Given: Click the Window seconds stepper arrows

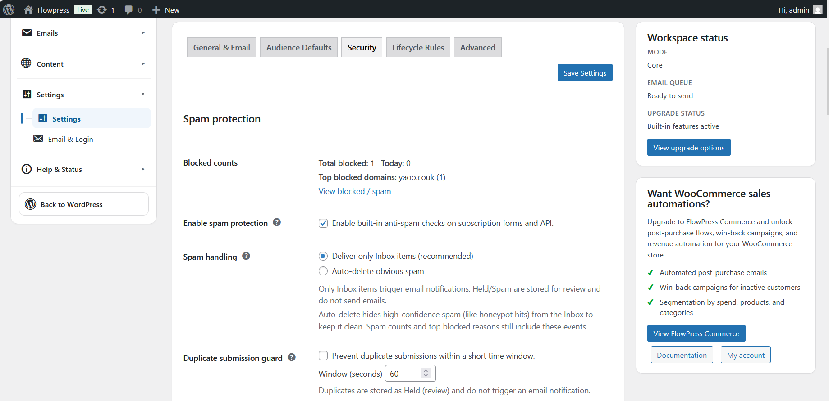Looking at the screenshot, I should 426,374.
